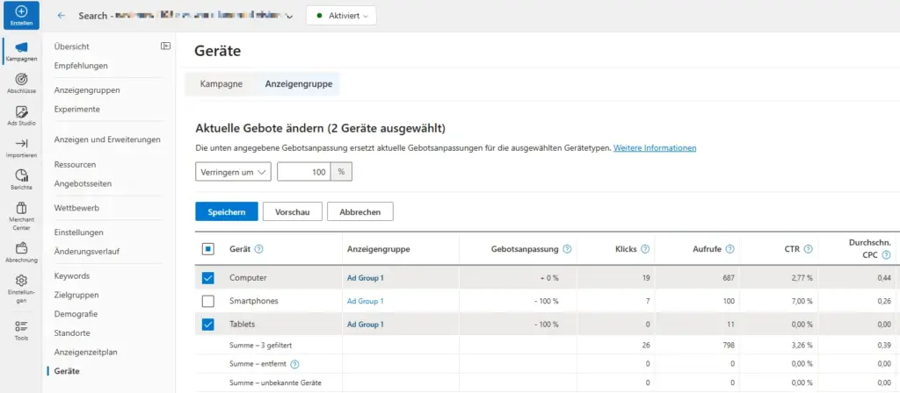The width and height of the screenshot is (900, 393).
Task: Uncheck the Tablets row checkbox
Action: (207, 325)
